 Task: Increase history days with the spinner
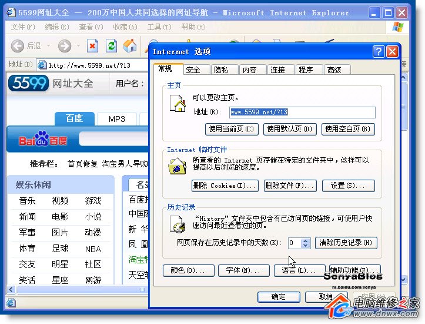305,240
